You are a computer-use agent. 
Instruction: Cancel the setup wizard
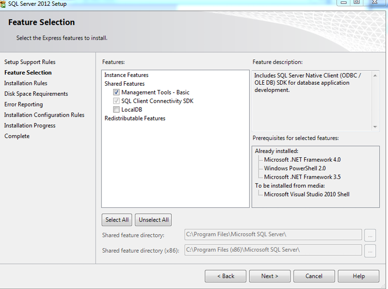(x=314, y=276)
